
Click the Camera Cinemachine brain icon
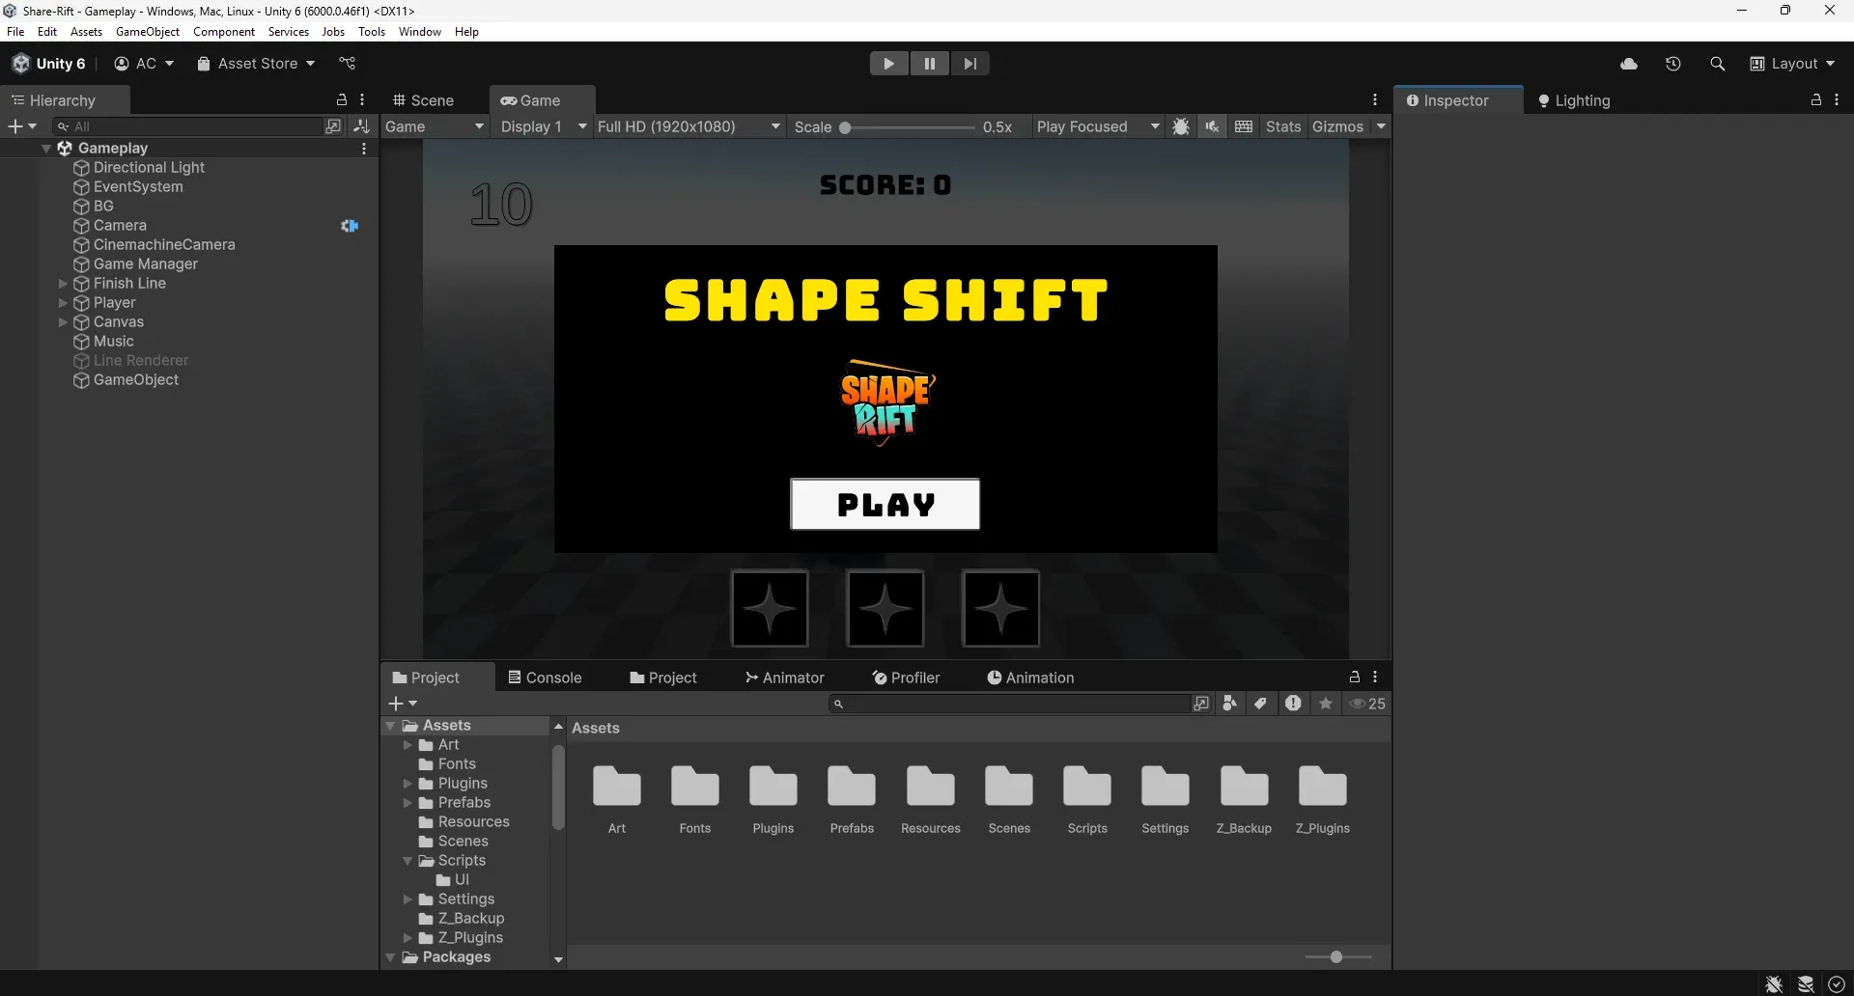tap(350, 226)
